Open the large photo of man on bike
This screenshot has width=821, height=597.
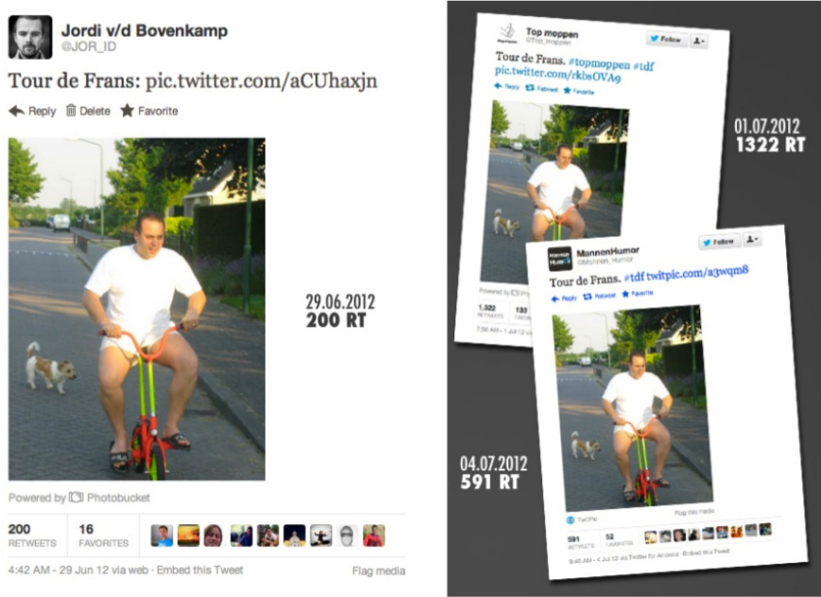137,309
